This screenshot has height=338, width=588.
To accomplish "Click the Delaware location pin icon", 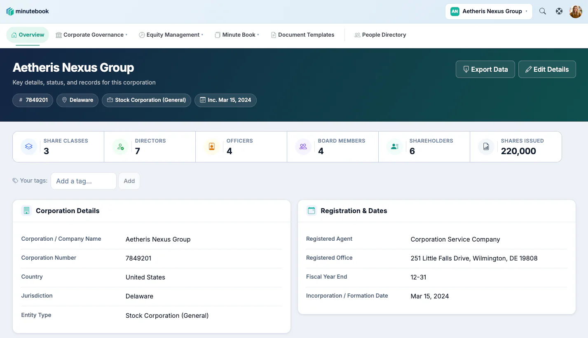I will (64, 100).
